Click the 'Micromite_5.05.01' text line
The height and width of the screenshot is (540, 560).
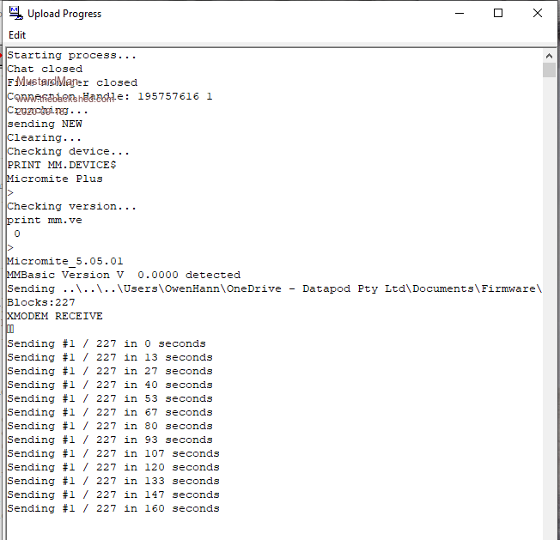(65, 261)
